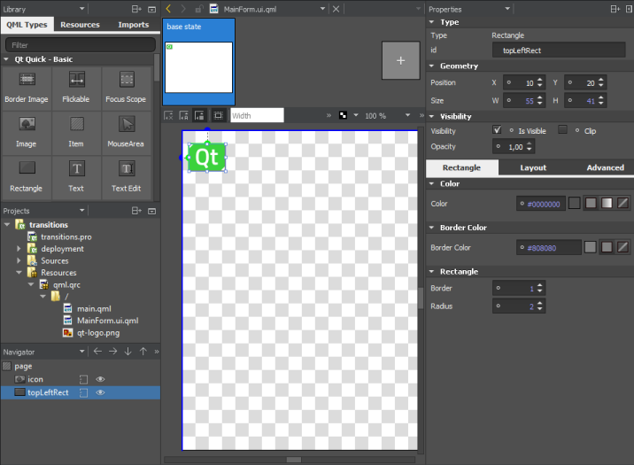Screen dimensions: 634x465
Task: Collapse the Qt Quick - Basic section
Action: click(x=6, y=59)
